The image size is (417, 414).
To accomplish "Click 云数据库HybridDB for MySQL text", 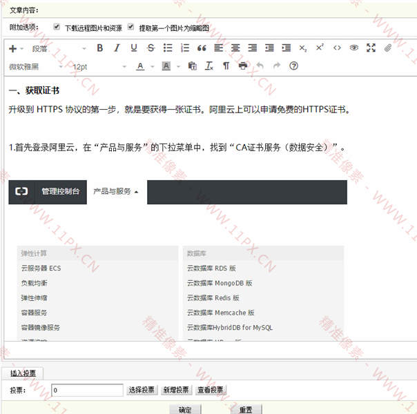I will pyautogui.click(x=230, y=328).
